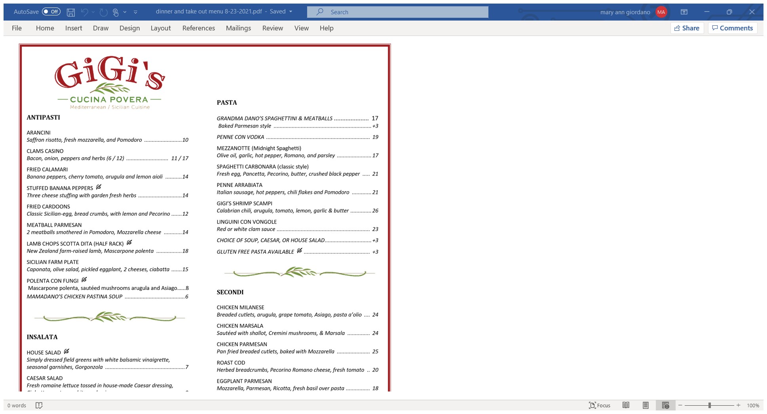The image size is (767, 414).
Task: Toggle Touch/Mouse mode icon
Action: [116, 12]
